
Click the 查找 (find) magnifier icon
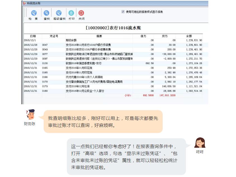[46, 13]
